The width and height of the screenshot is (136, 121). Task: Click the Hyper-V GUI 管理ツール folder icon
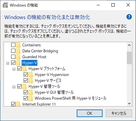(x=30, y=92)
